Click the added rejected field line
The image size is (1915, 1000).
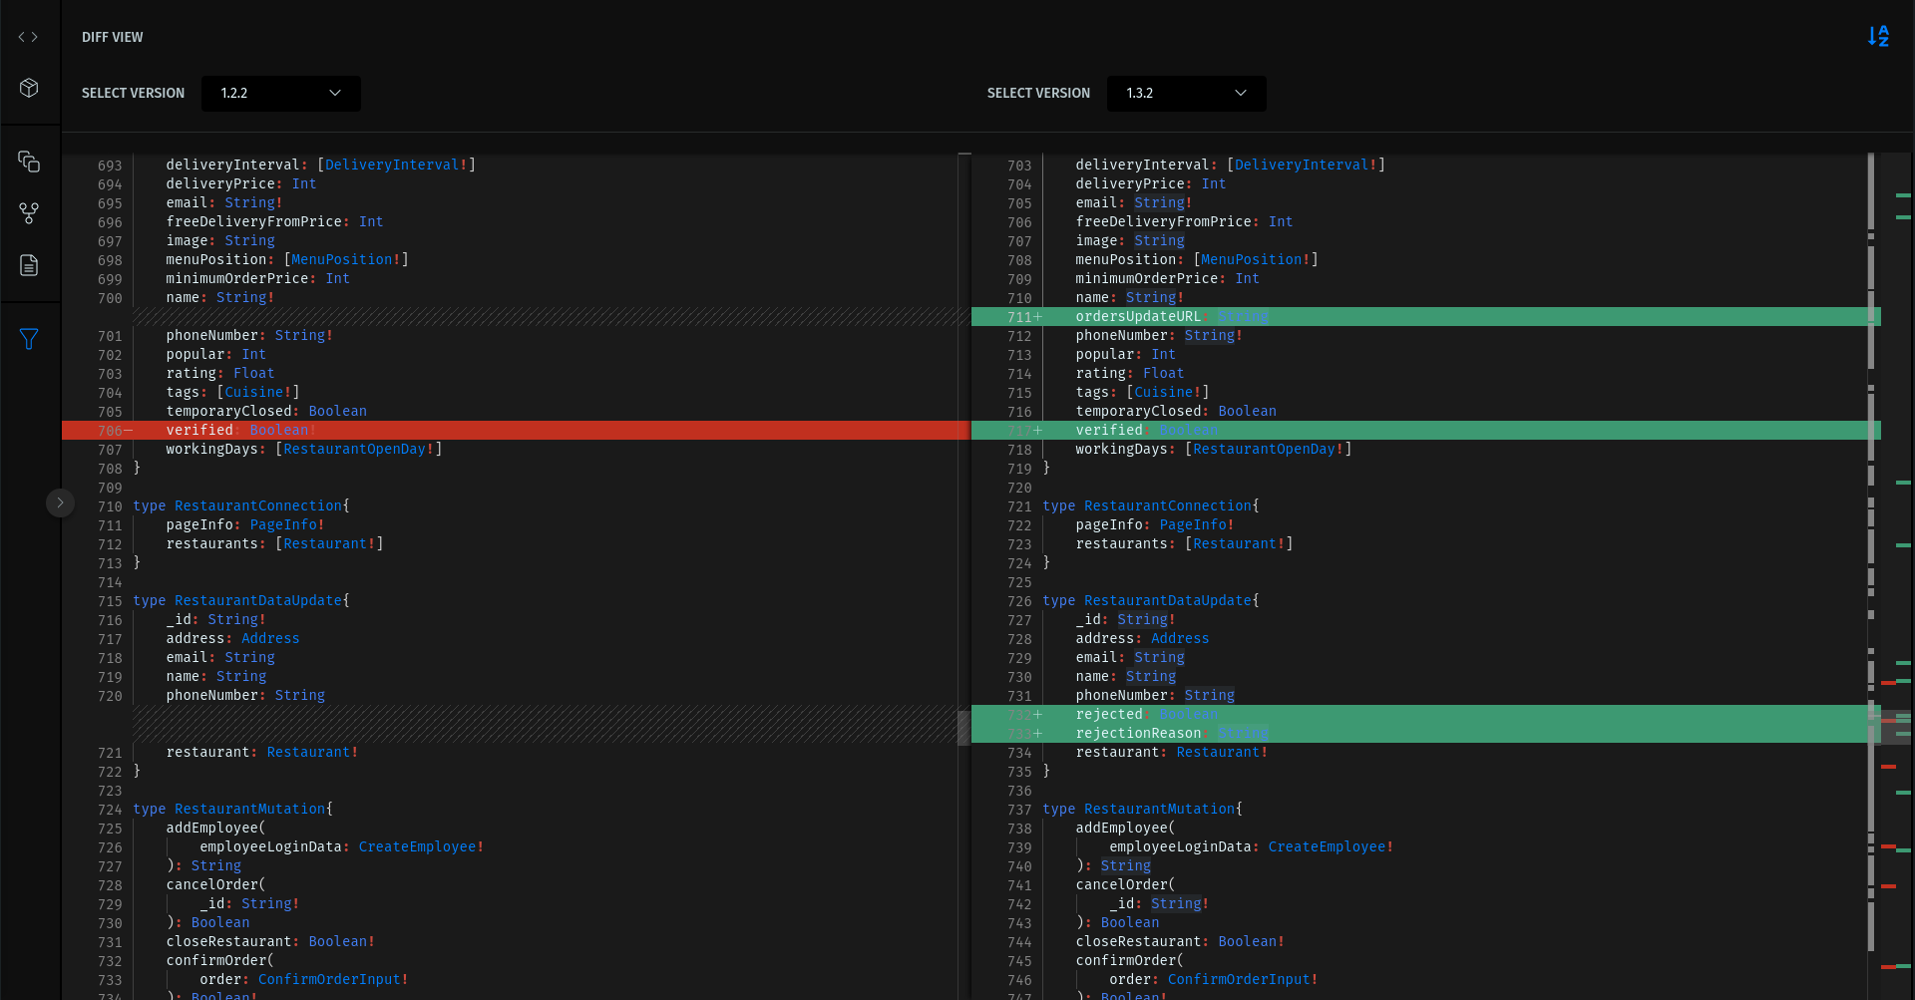[x=1109, y=715]
